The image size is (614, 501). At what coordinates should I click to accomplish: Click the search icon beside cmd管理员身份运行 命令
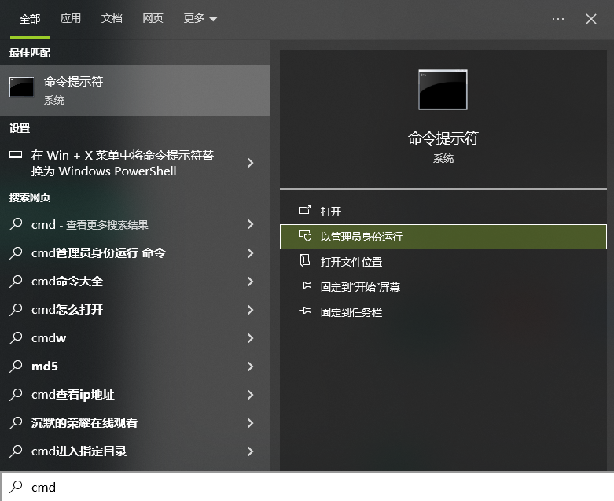16,252
